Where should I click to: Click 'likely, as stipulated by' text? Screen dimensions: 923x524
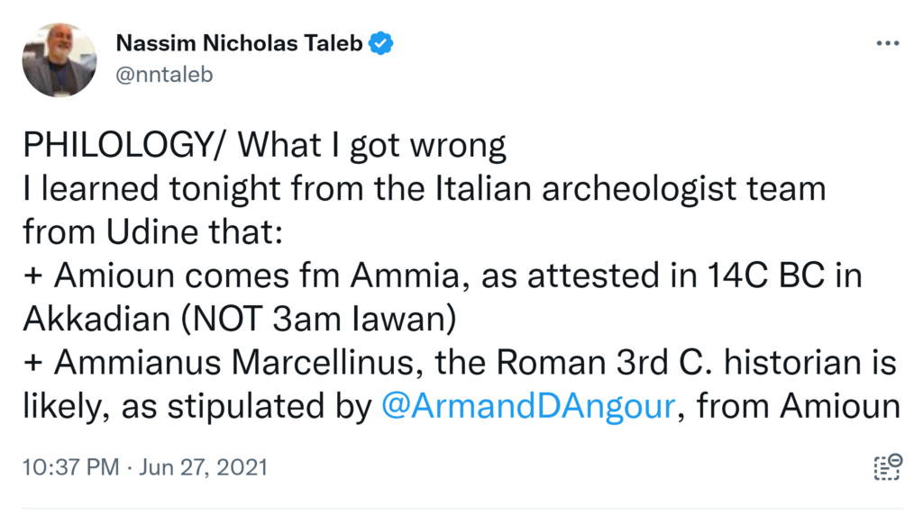196,406
